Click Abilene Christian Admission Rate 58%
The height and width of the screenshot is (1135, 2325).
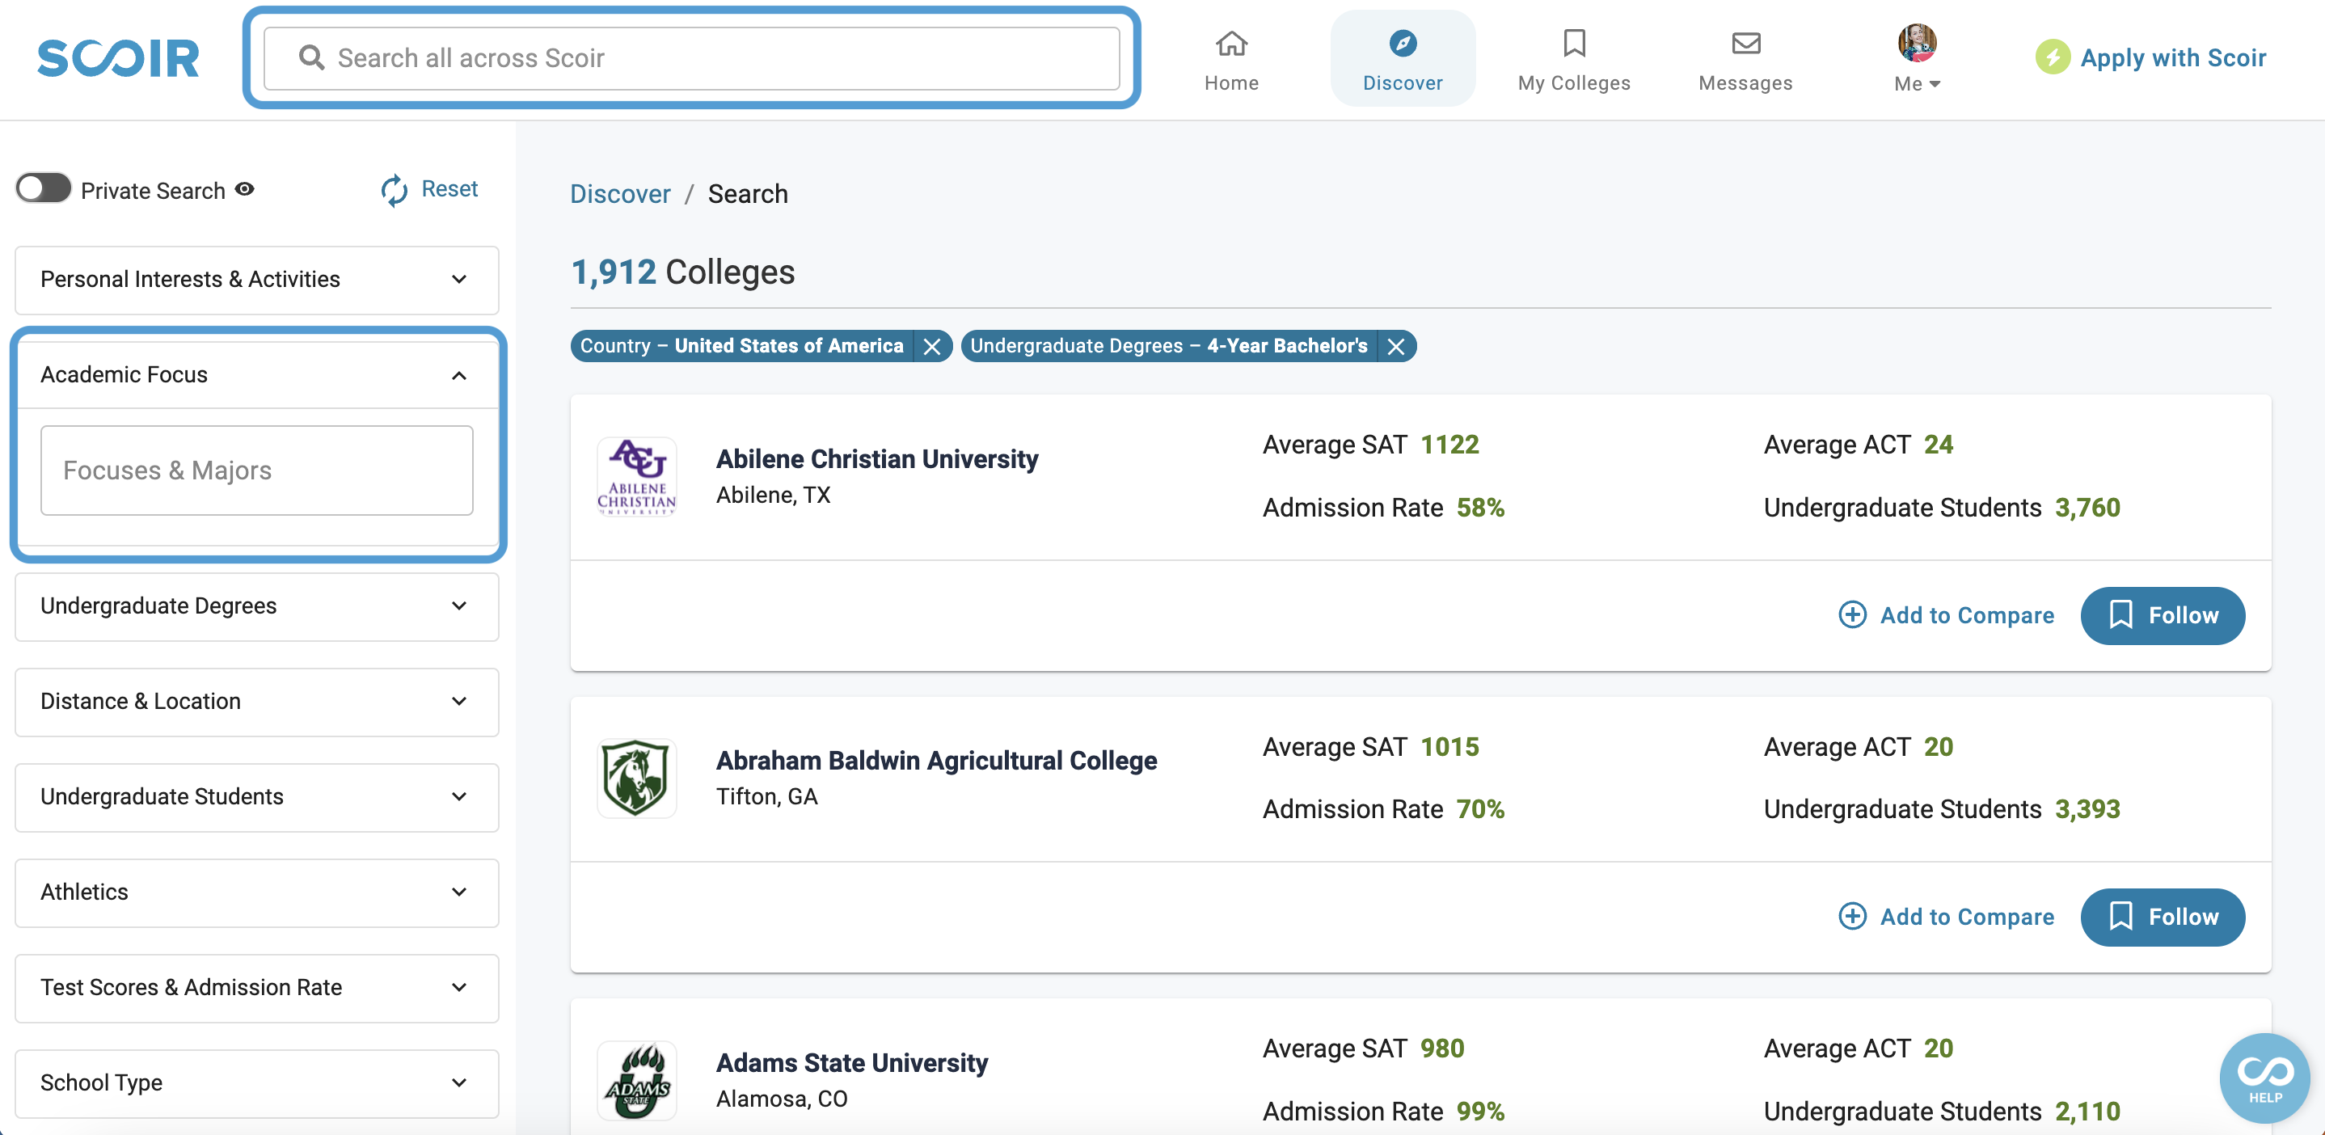coord(1384,508)
